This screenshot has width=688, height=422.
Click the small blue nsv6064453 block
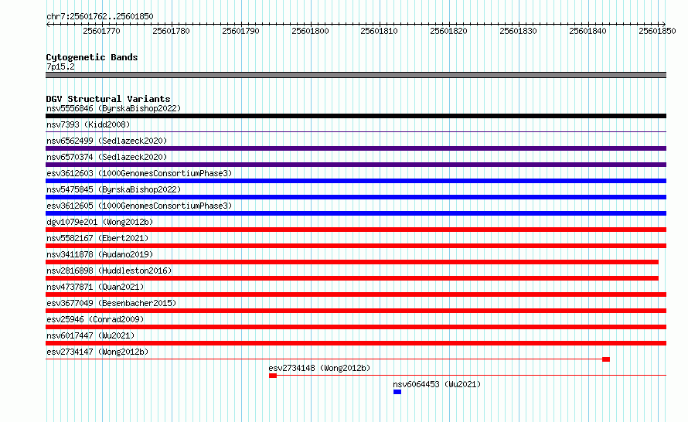point(397,392)
